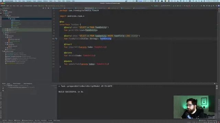Click the highlighted TaskEntity return type
The width and height of the screenshot is (220, 123).
point(106,39)
